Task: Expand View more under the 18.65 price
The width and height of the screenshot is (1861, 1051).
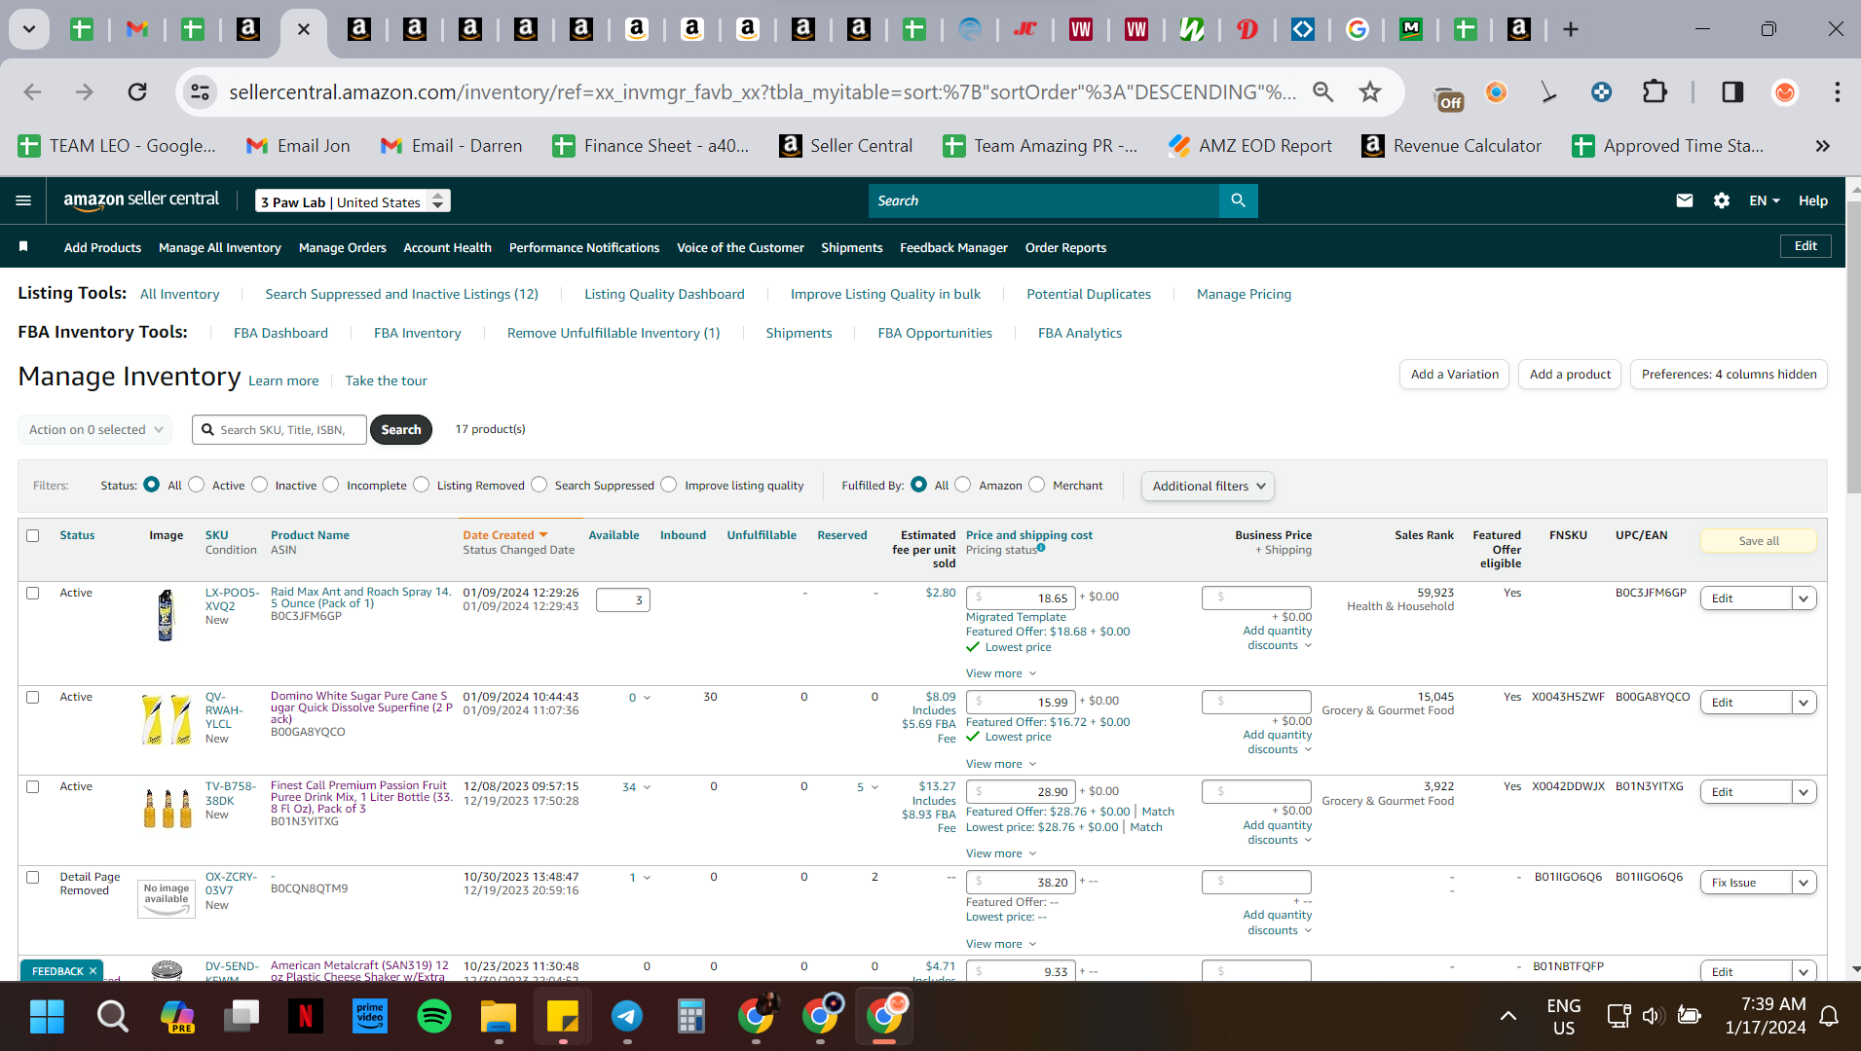Action: coord(1001,673)
